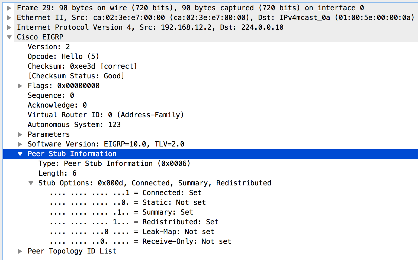Expand the Ethernet II section triangle
Viewport: 418px width, 260px height.
(9, 18)
